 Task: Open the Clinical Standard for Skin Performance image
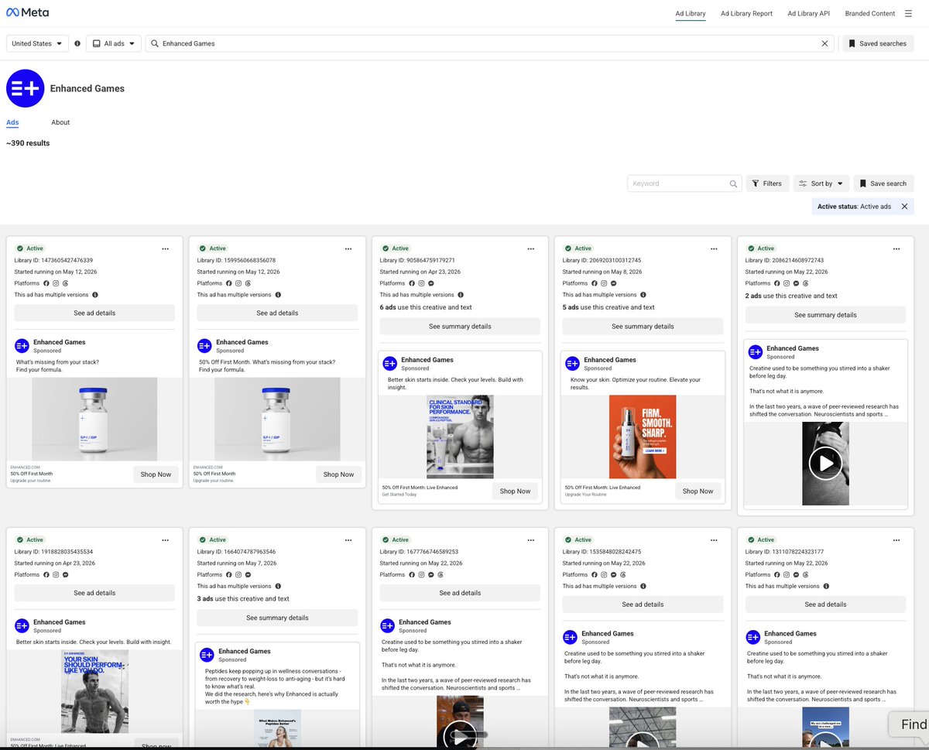coord(460,437)
